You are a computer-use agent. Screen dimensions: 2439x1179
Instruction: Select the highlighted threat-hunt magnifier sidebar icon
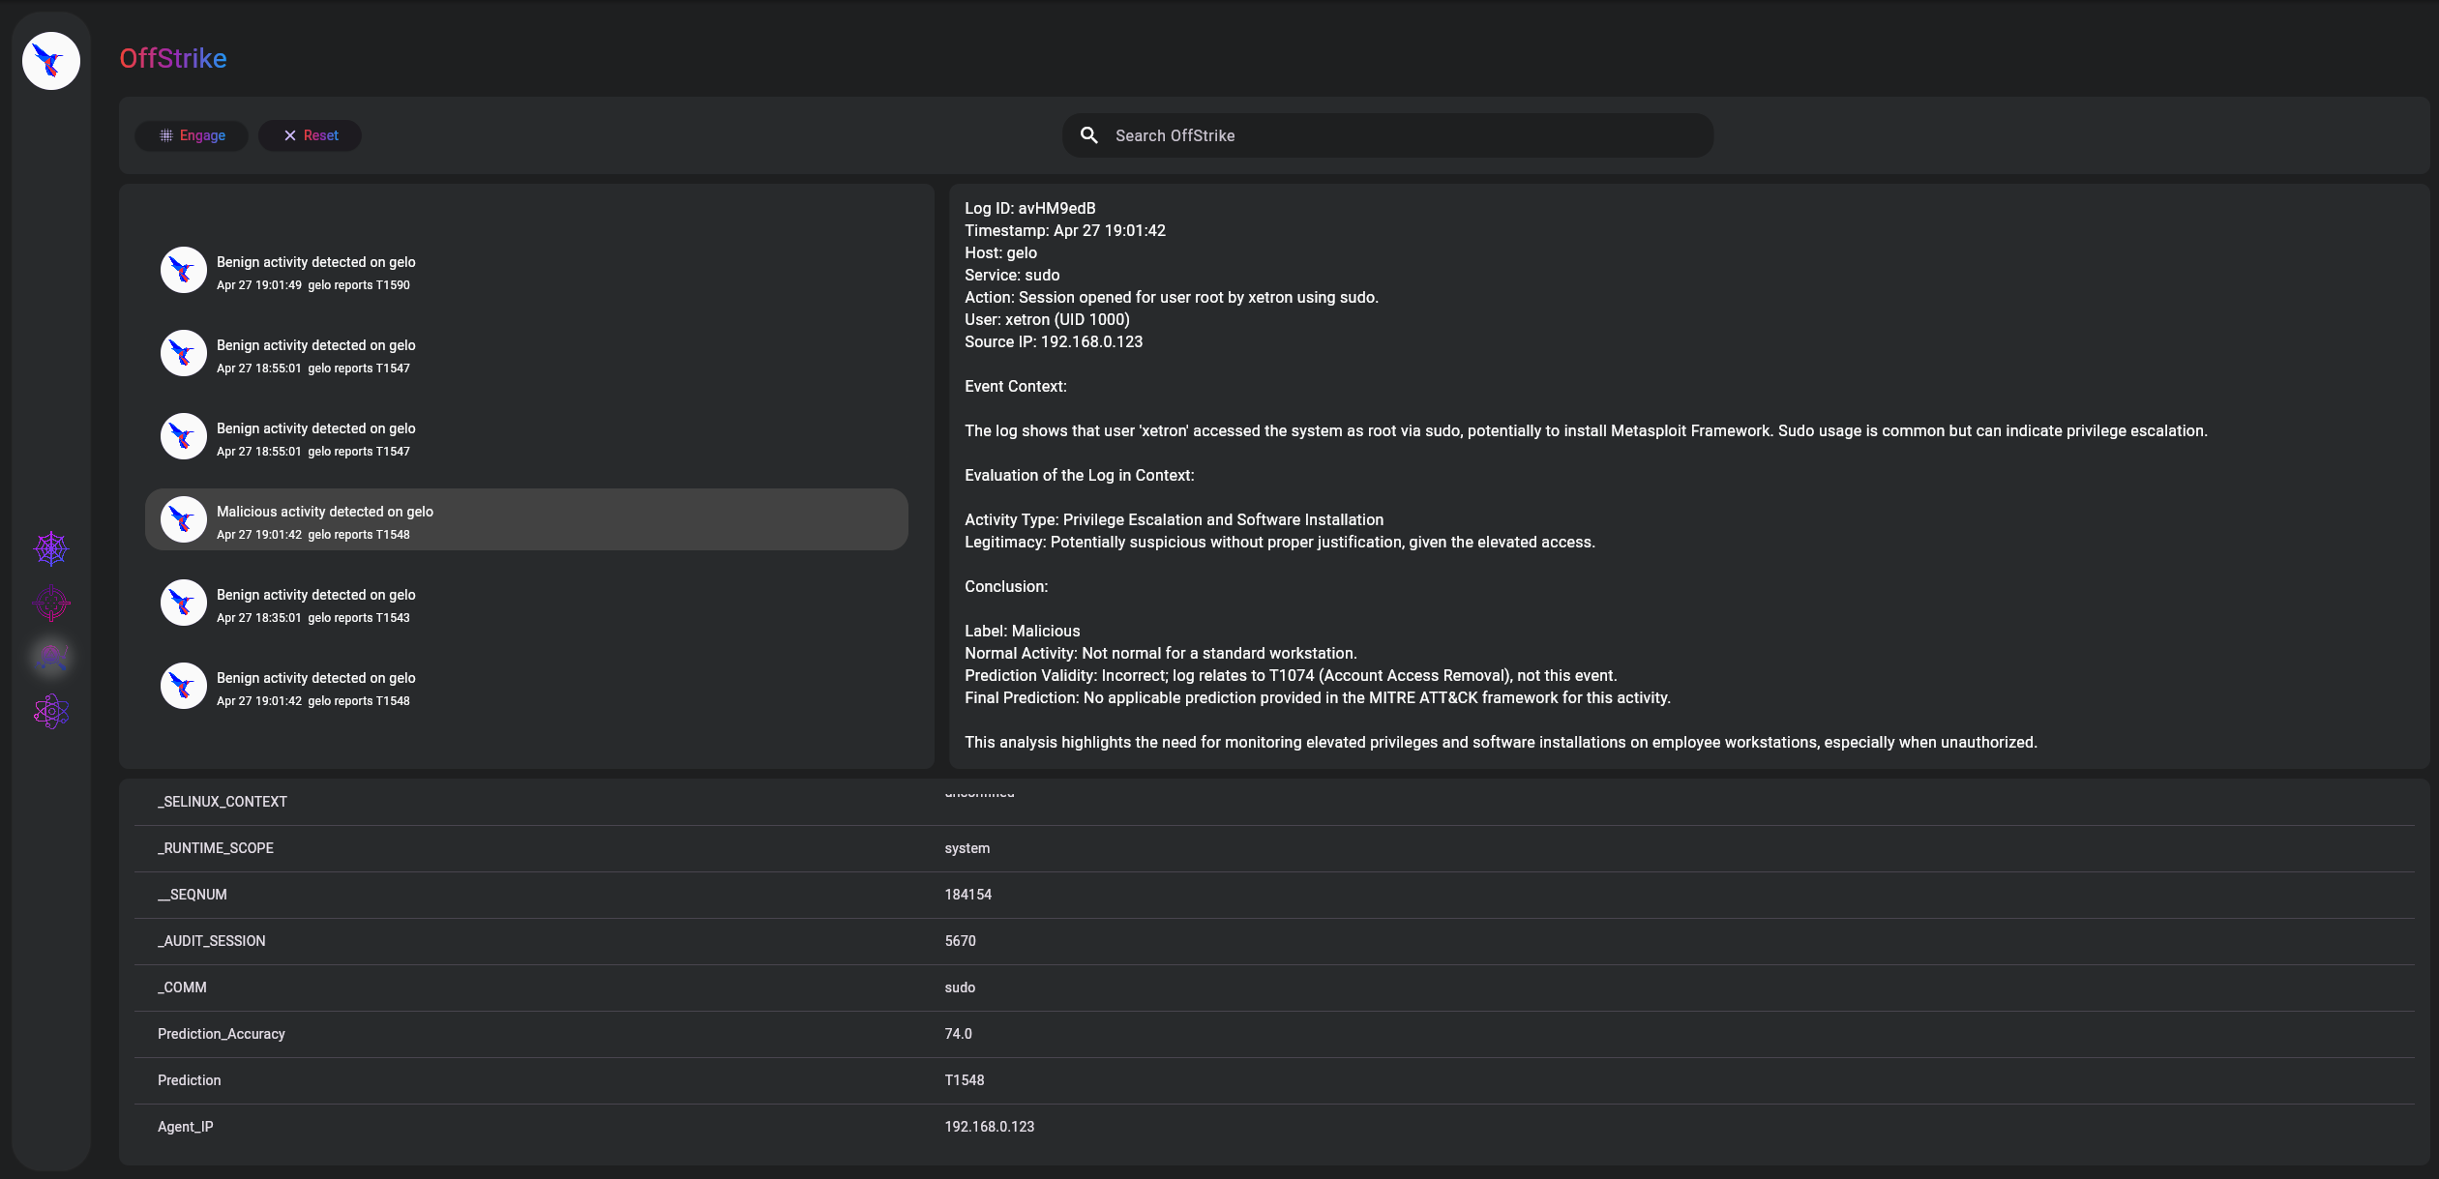click(x=51, y=658)
